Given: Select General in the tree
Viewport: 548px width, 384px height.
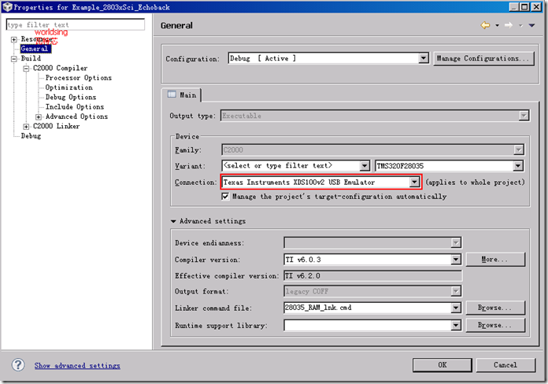Looking at the screenshot, I should pyautogui.click(x=35, y=49).
